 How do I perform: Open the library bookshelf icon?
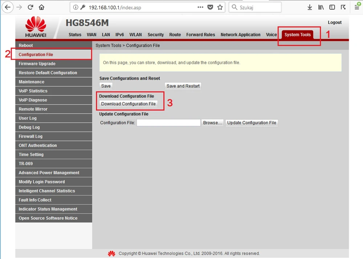[x=321, y=7]
